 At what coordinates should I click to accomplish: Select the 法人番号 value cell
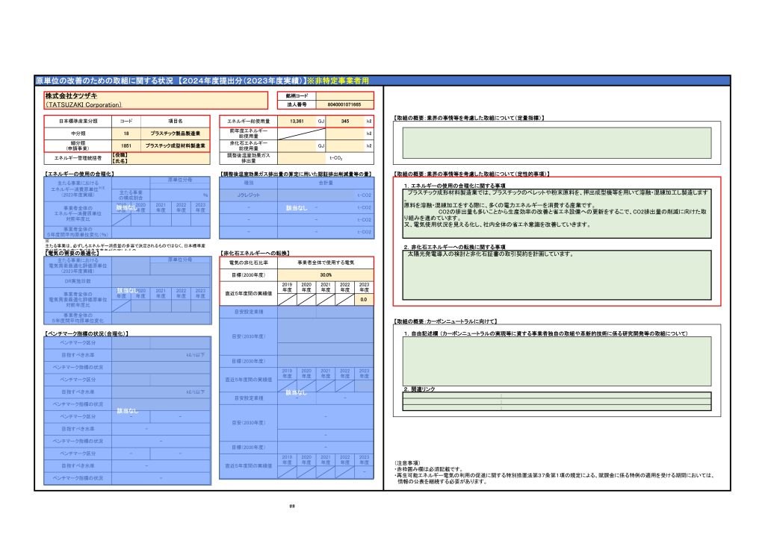344,104
